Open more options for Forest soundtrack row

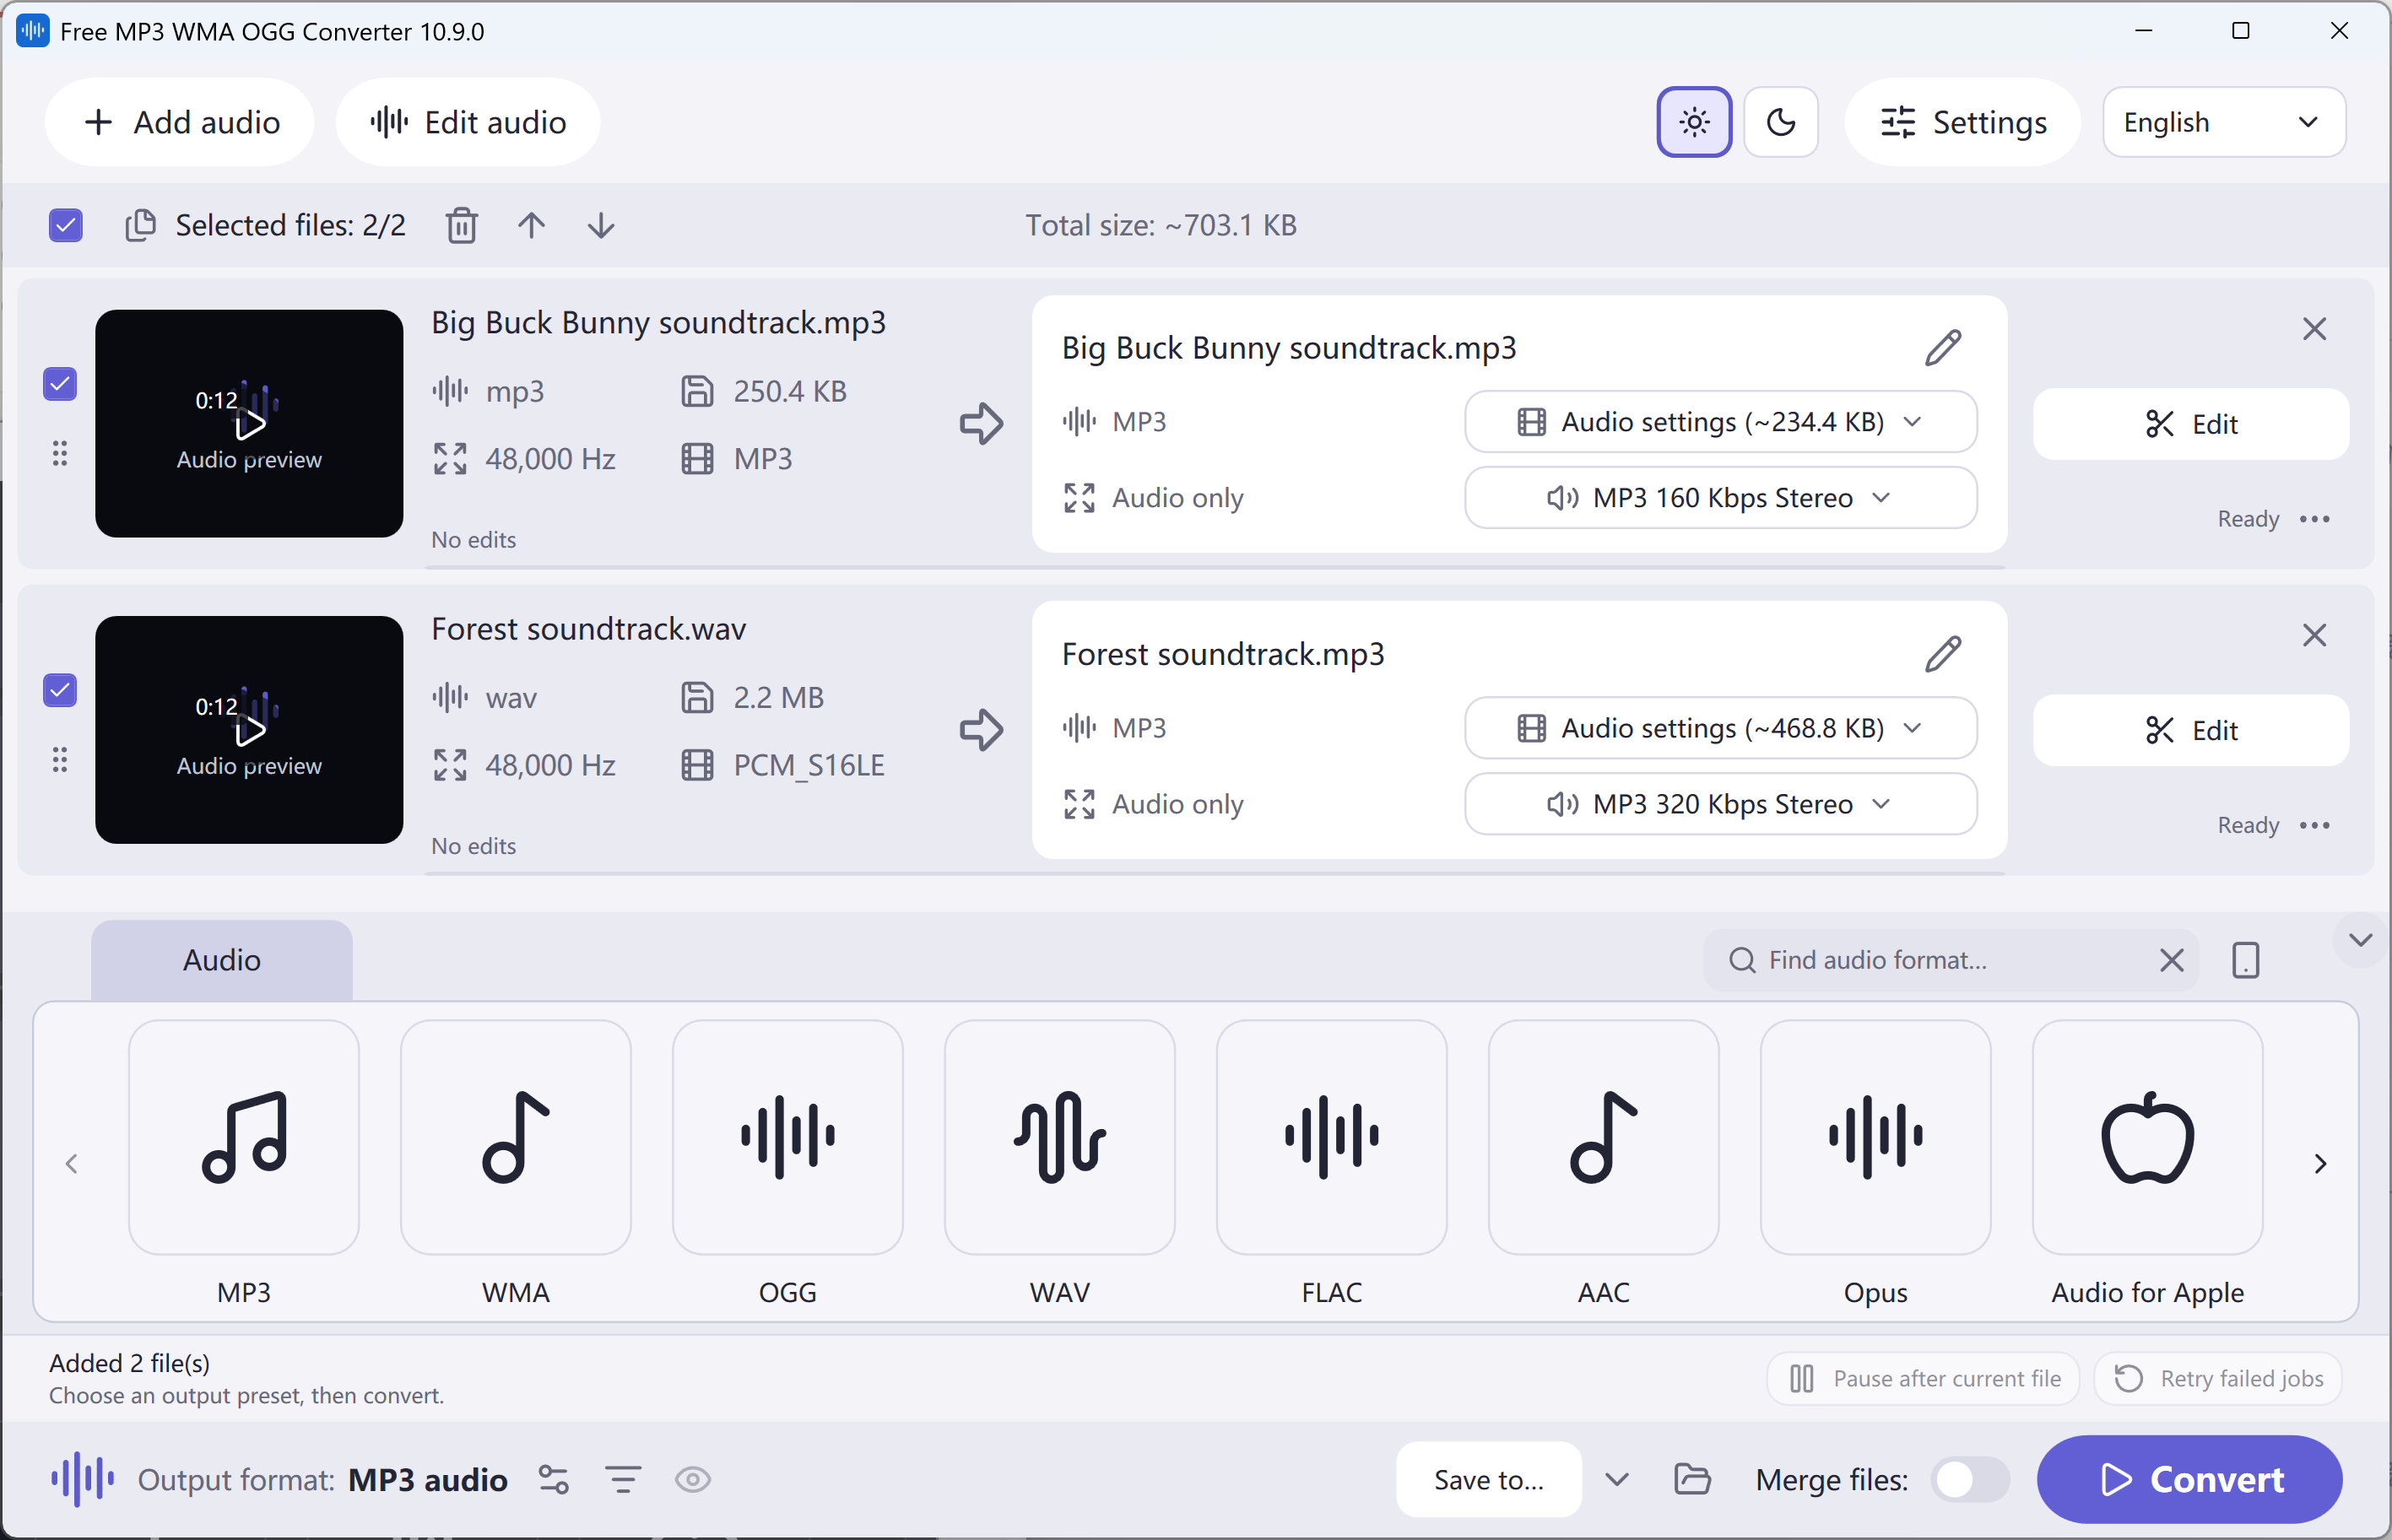2315,825
